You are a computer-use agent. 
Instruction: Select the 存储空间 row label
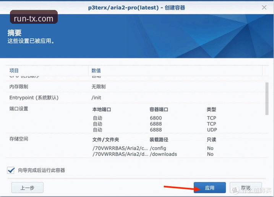click(x=19, y=139)
